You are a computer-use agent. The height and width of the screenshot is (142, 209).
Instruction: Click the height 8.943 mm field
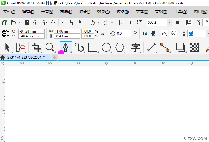tap(67, 36)
